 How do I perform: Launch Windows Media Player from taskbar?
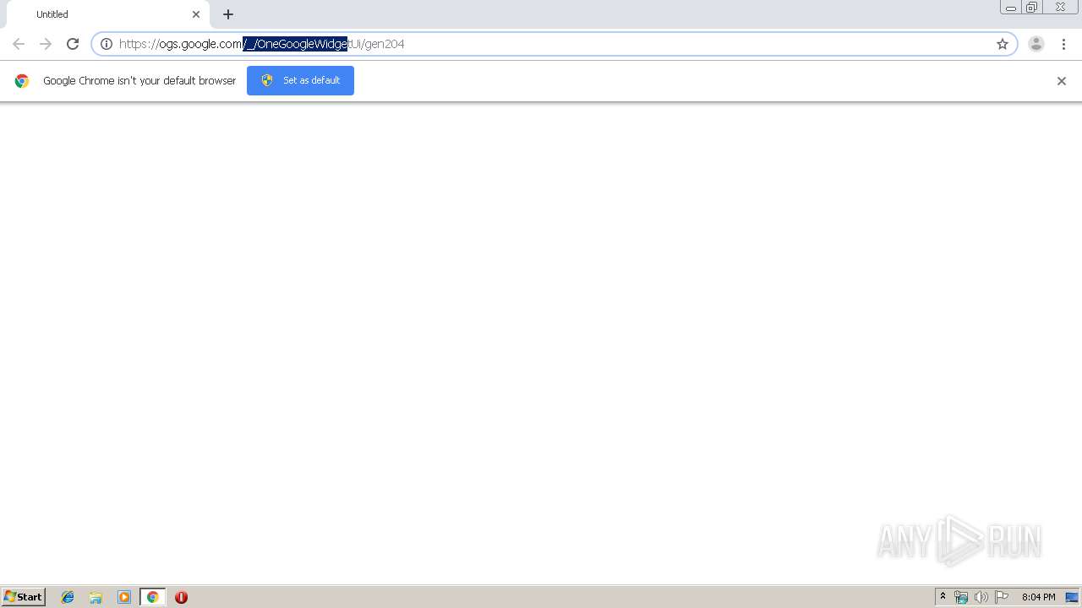pos(124,597)
